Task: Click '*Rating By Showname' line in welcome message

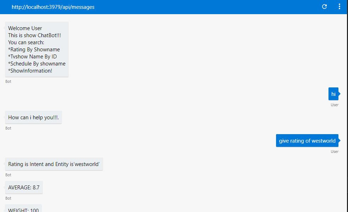Action: pyautogui.click(x=34, y=50)
